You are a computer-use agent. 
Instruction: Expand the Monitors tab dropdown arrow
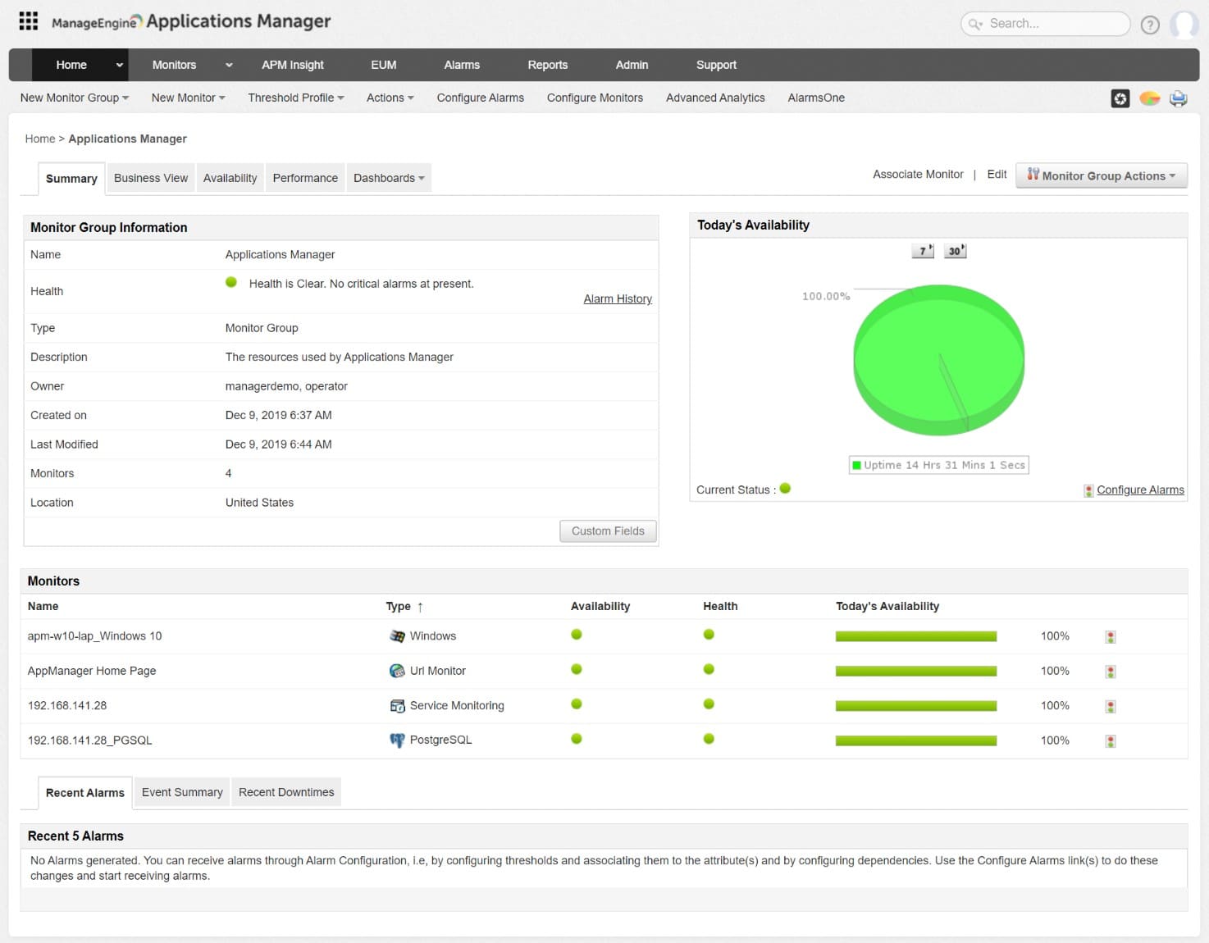click(x=229, y=66)
